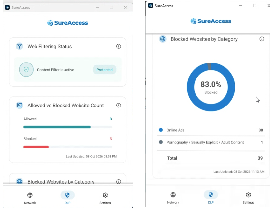Click the Protected status badge

coord(105,70)
